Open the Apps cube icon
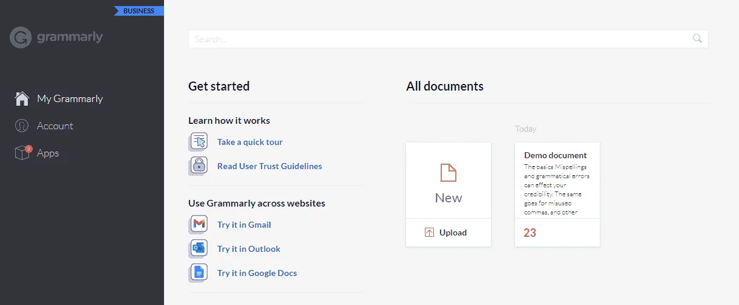Image resolution: width=739 pixels, height=305 pixels. click(x=22, y=153)
